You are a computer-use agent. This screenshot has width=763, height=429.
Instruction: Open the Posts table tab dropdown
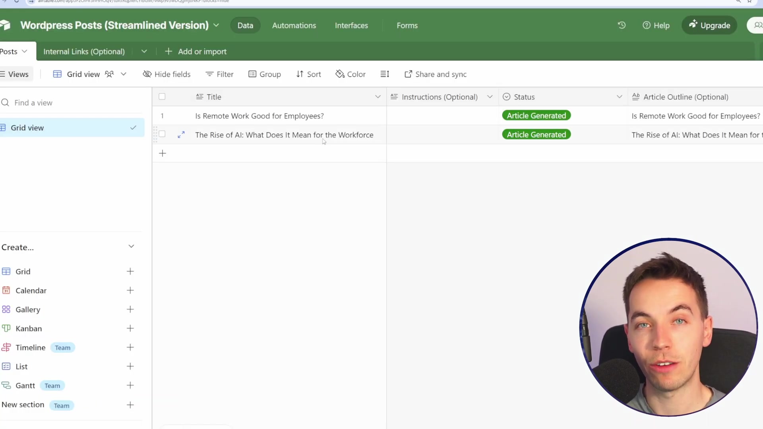[25, 52]
